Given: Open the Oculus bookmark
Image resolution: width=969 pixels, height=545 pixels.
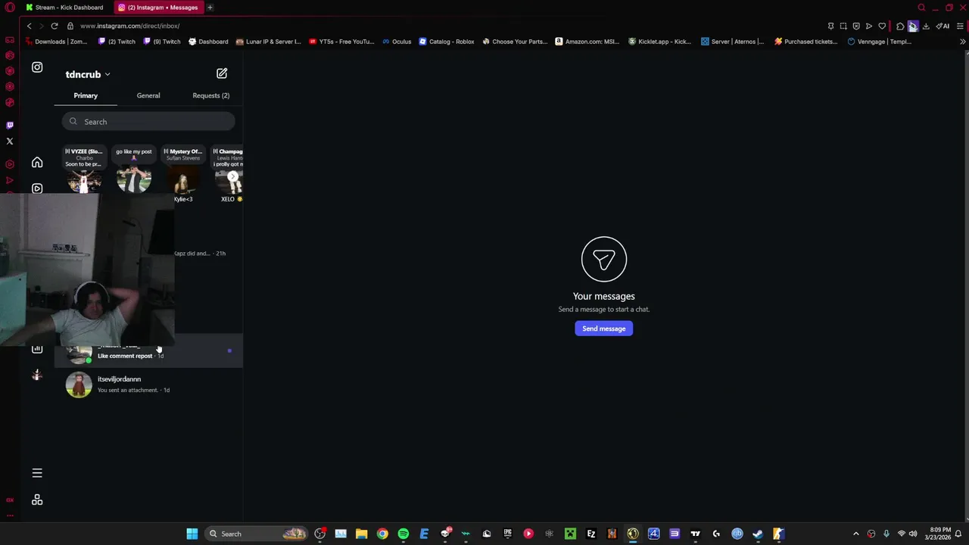Looking at the screenshot, I should 397,42.
